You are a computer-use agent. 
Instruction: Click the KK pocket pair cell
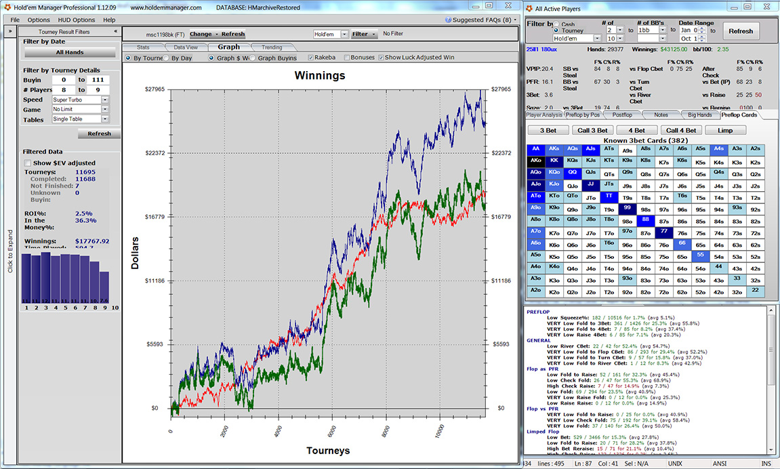(554, 161)
